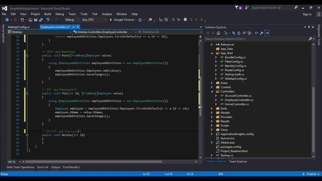Click the Properties wrench icon
Image resolution: width=322 pixels, height=181 pixels.
click(x=262, y=33)
